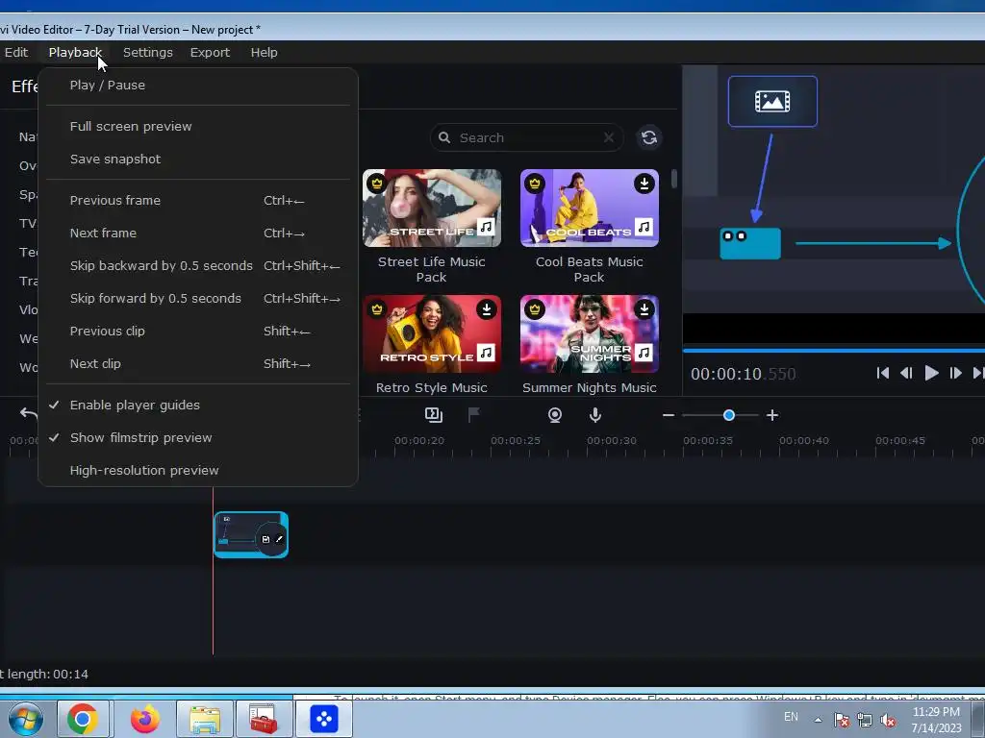The width and height of the screenshot is (985, 738).
Task: Jump to previous clip in player
Action: pos(883,374)
